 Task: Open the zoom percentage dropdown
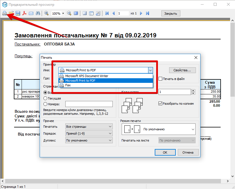pyautogui.click(x=63, y=13)
